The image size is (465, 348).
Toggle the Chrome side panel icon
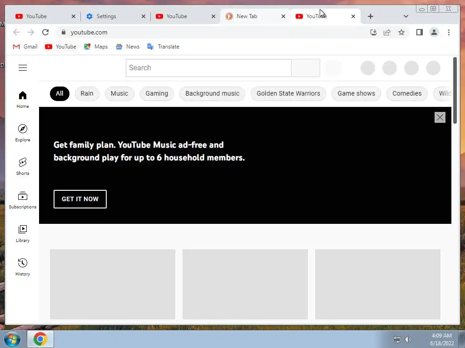(x=419, y=32)
